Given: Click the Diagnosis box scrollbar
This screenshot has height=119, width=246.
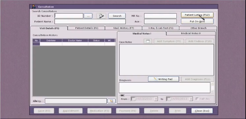Looking at the screenshot, I should [212, 88].
